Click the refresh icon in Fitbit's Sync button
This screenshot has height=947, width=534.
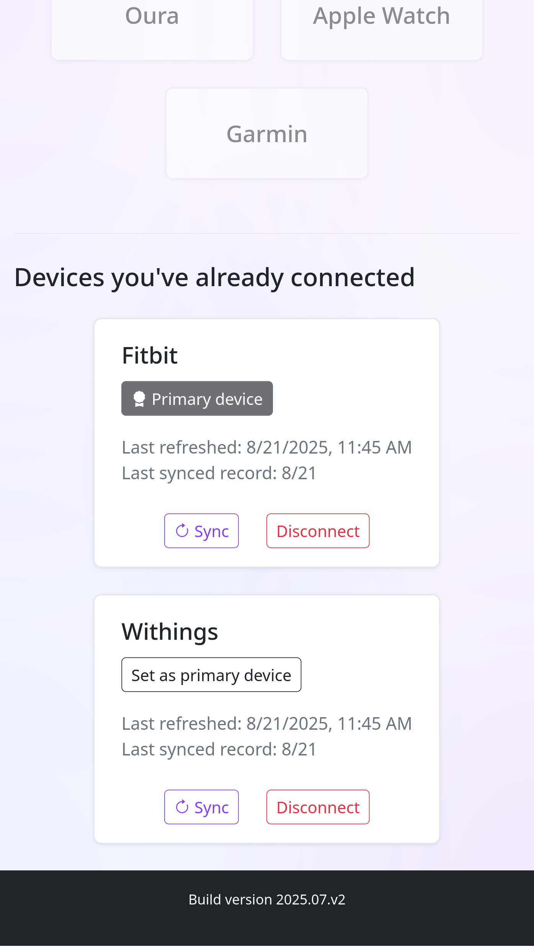click(183, 531)
